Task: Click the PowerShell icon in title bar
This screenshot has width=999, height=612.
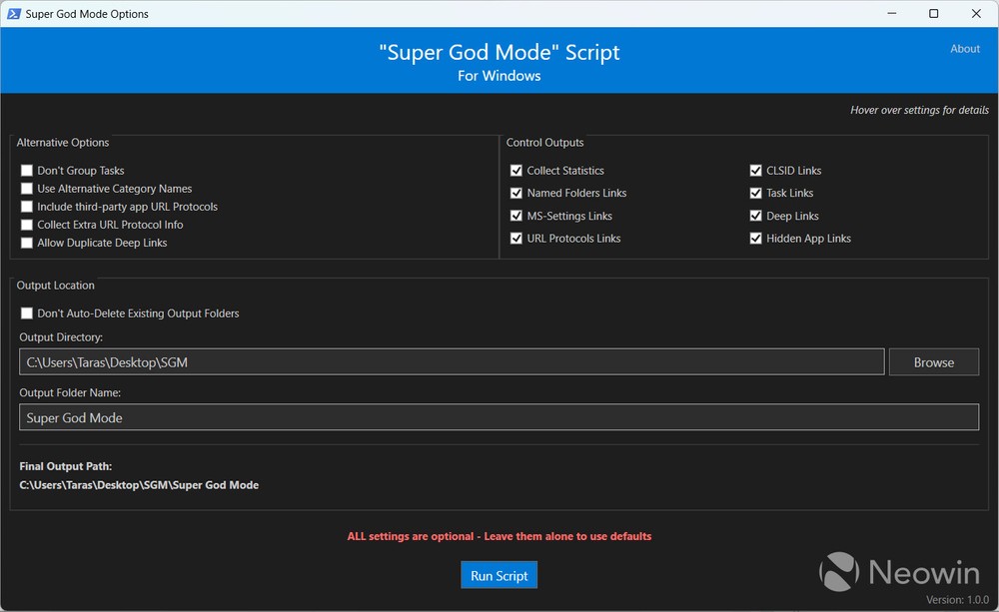Action: pyautogui.click(x=15, y=14)
